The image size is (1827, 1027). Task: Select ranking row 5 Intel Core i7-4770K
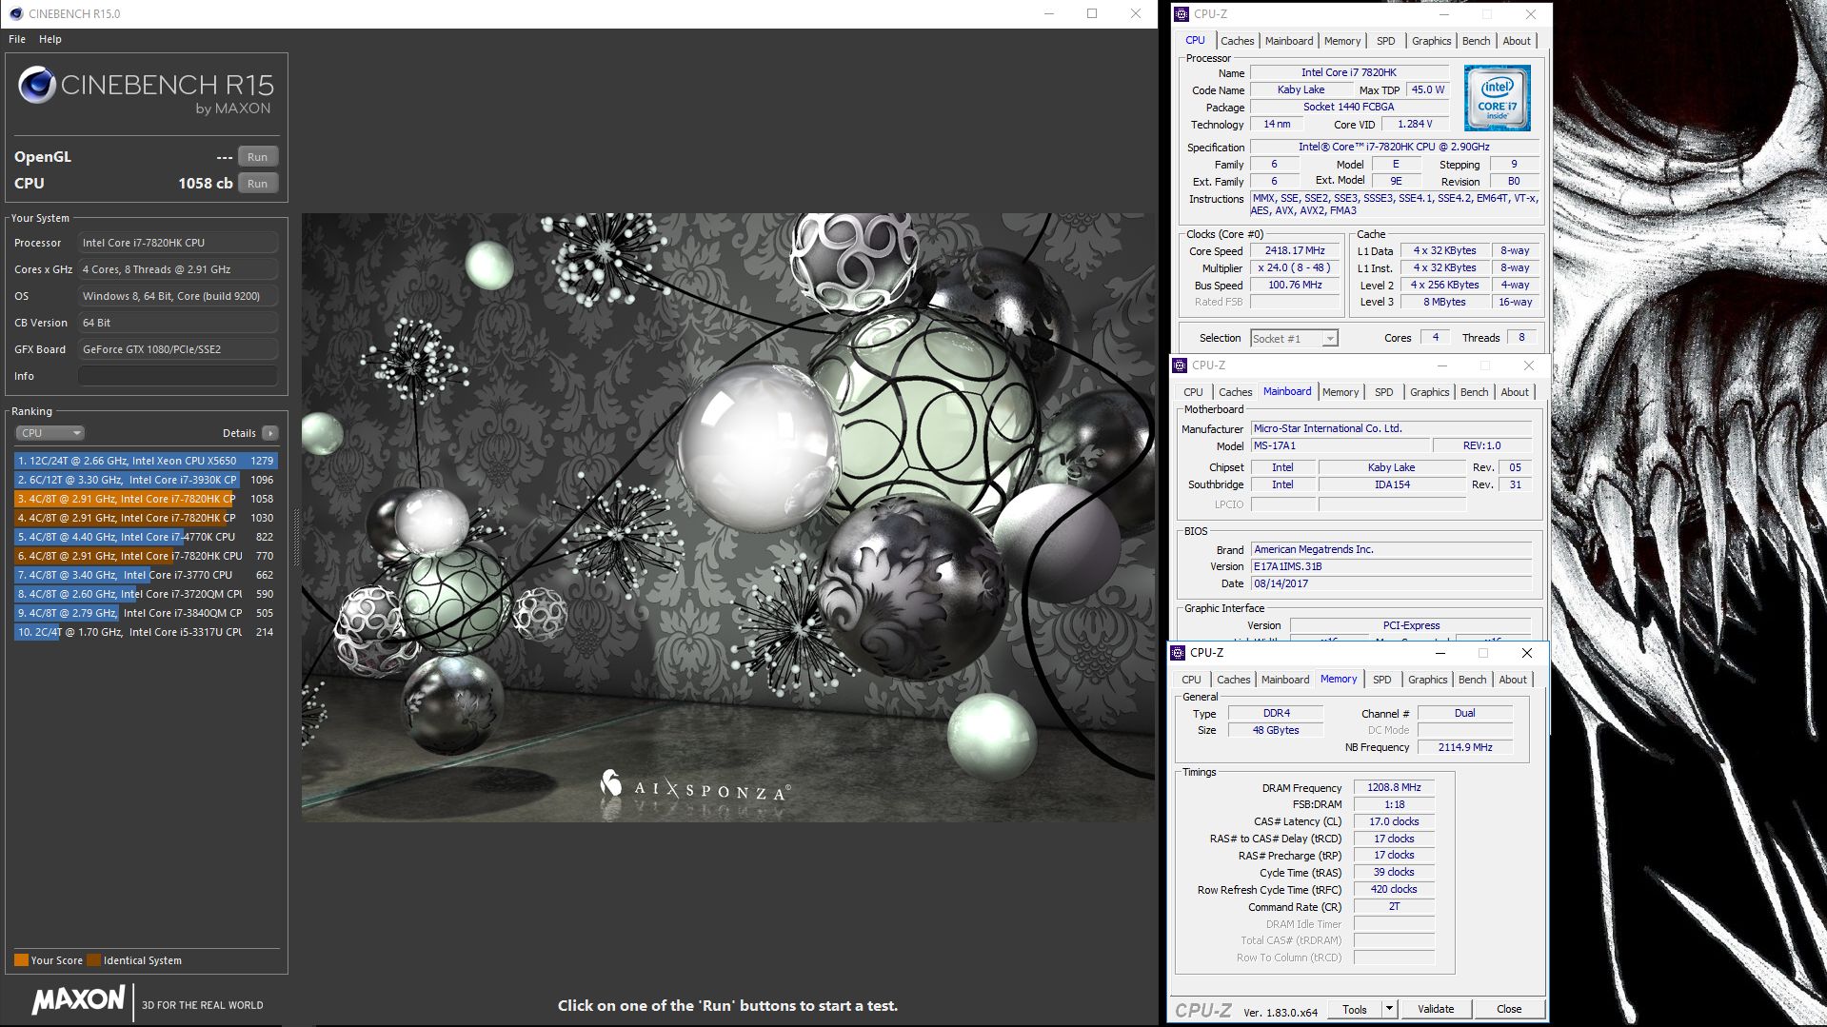(146, 537)
